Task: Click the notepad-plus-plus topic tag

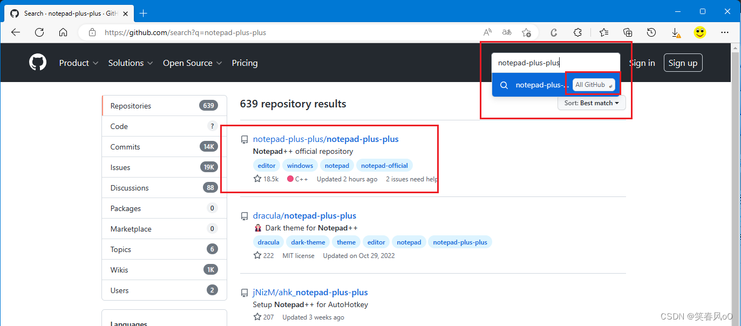Action: pyautogui.click(x=460, y=242)
